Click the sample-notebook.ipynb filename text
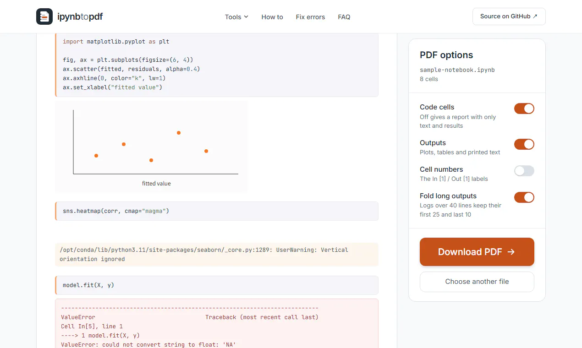The image size is (582, 348). click(x=457, y=70)
